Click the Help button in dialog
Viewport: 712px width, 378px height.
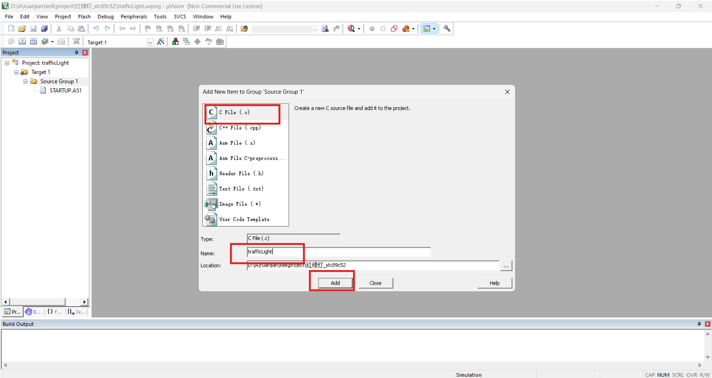click(495, 283)
